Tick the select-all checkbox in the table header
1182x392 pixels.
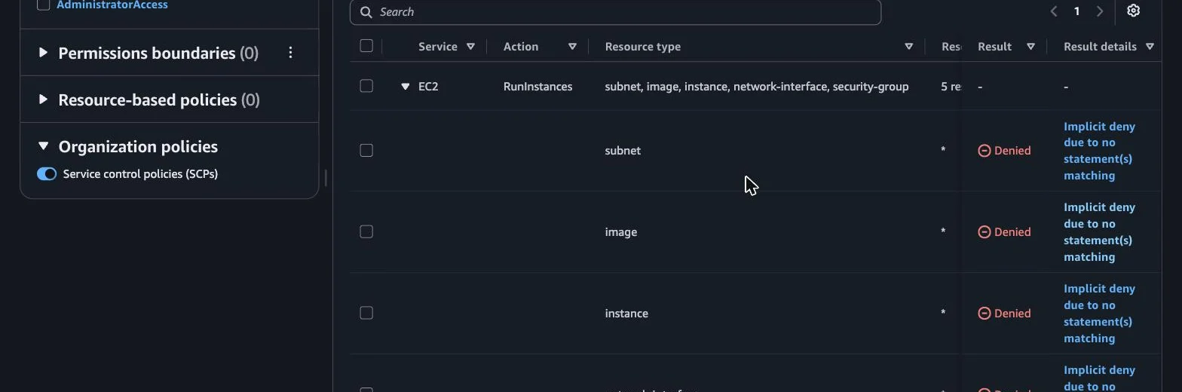(x=366, y=46)
